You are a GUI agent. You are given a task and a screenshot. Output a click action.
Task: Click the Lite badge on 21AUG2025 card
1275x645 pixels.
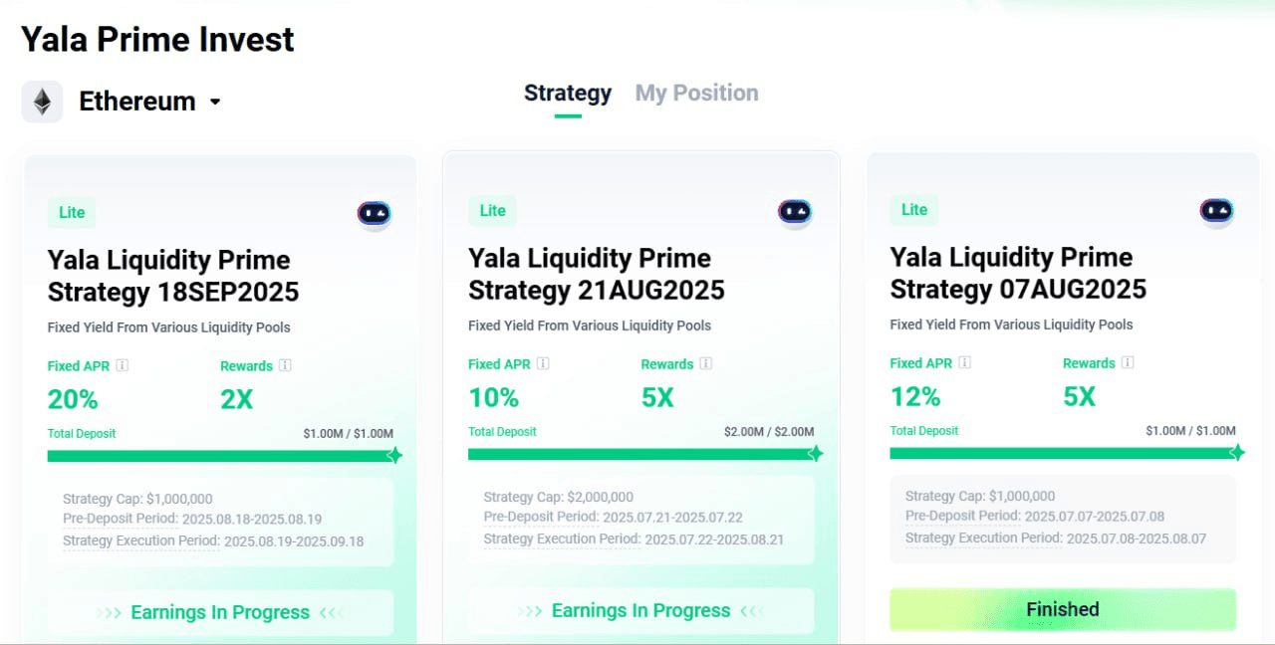(493, 210)
